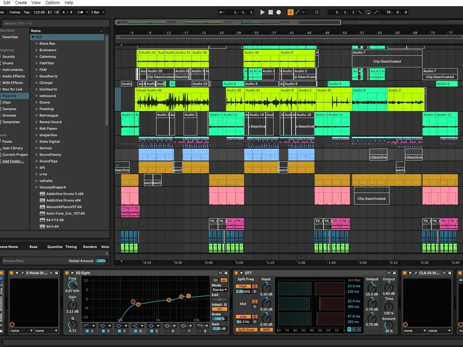This screenshot has width=463, height=347.
Task: Click the Tap tempo button
Action: tap(27, 12)
